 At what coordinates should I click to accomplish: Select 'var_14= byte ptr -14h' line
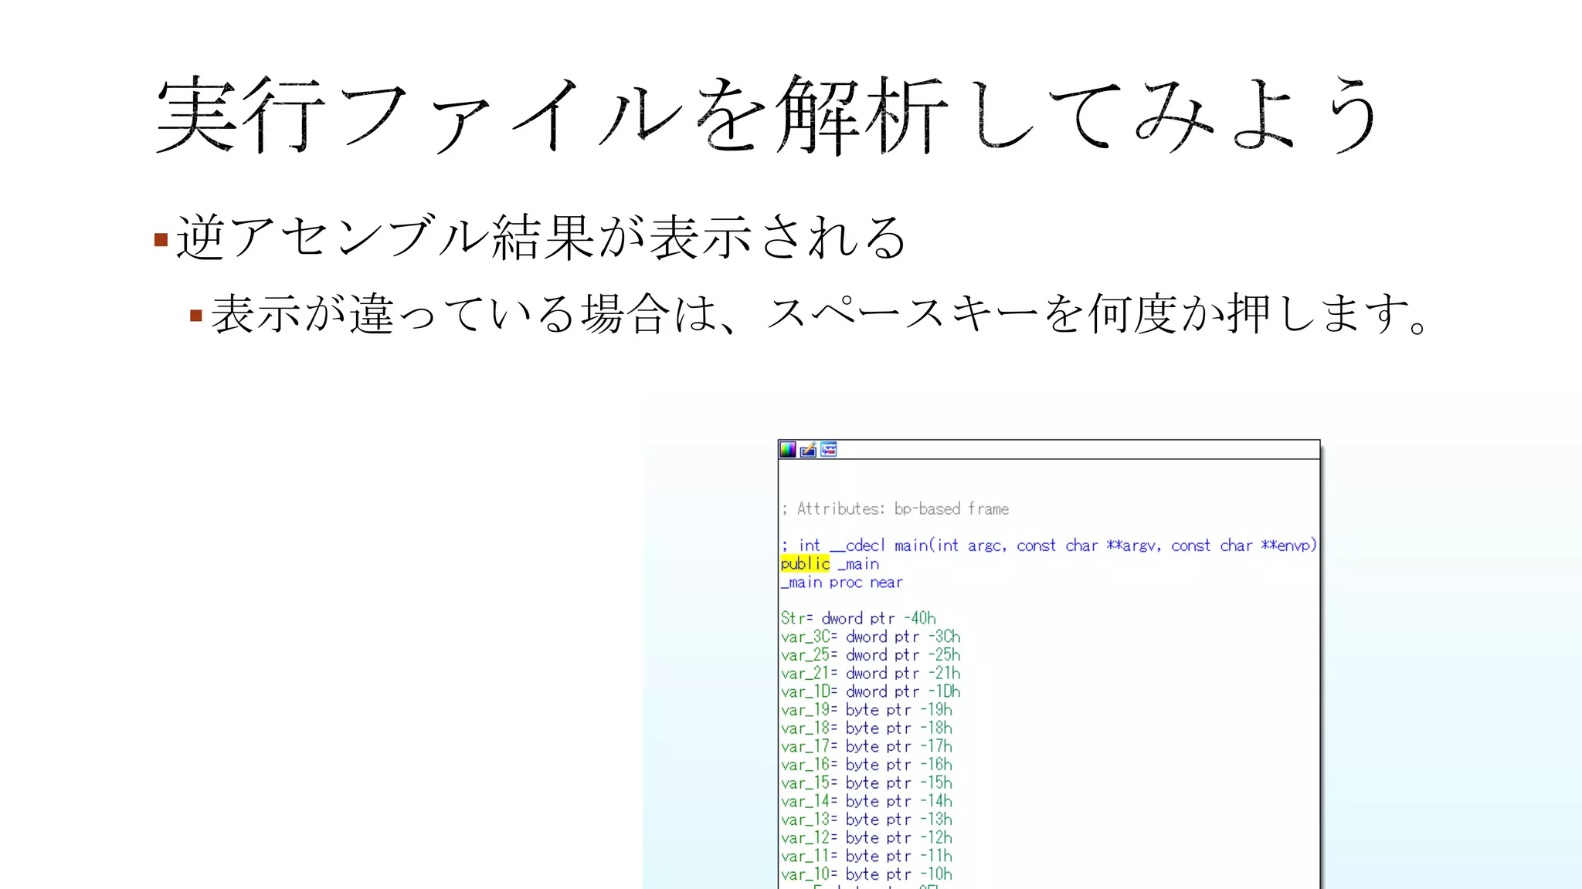(x=867, y=801)
